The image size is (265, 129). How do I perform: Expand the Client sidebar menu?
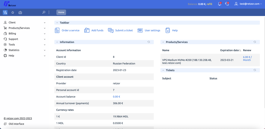(25, 22)
